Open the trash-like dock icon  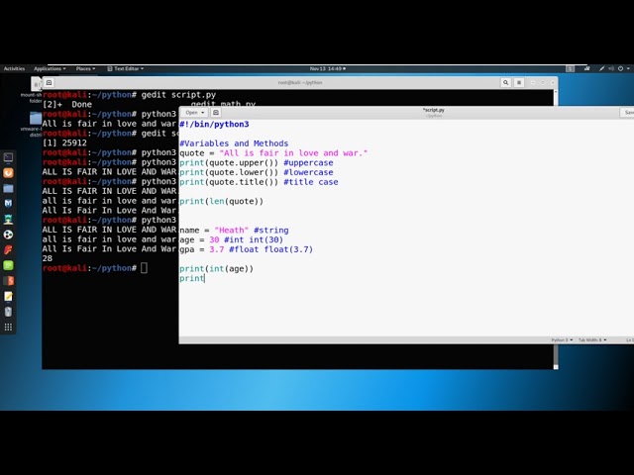point(8,312)
